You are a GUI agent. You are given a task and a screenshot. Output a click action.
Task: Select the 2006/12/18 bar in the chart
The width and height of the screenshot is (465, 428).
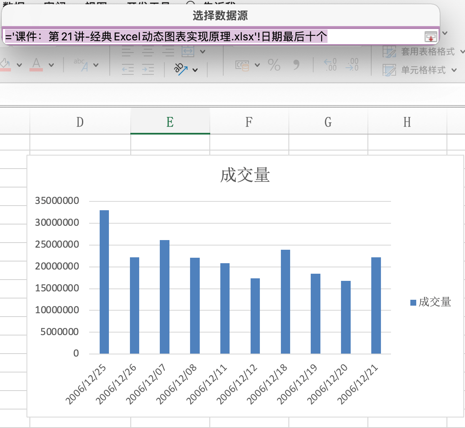tap(285, 301)
